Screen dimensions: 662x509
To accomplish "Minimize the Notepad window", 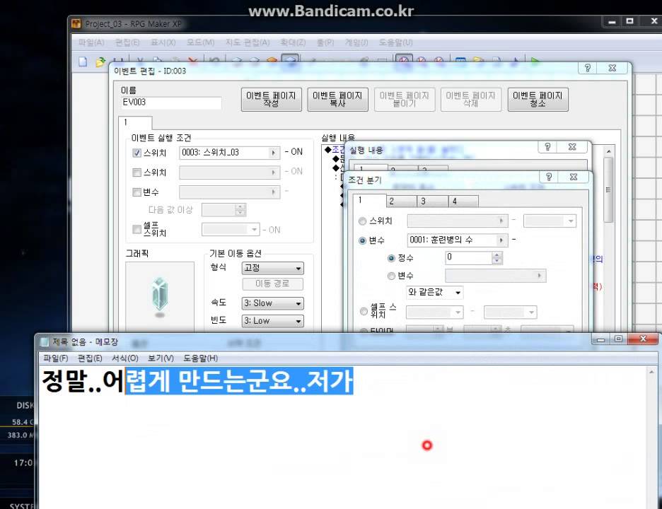I will (601, 339).
